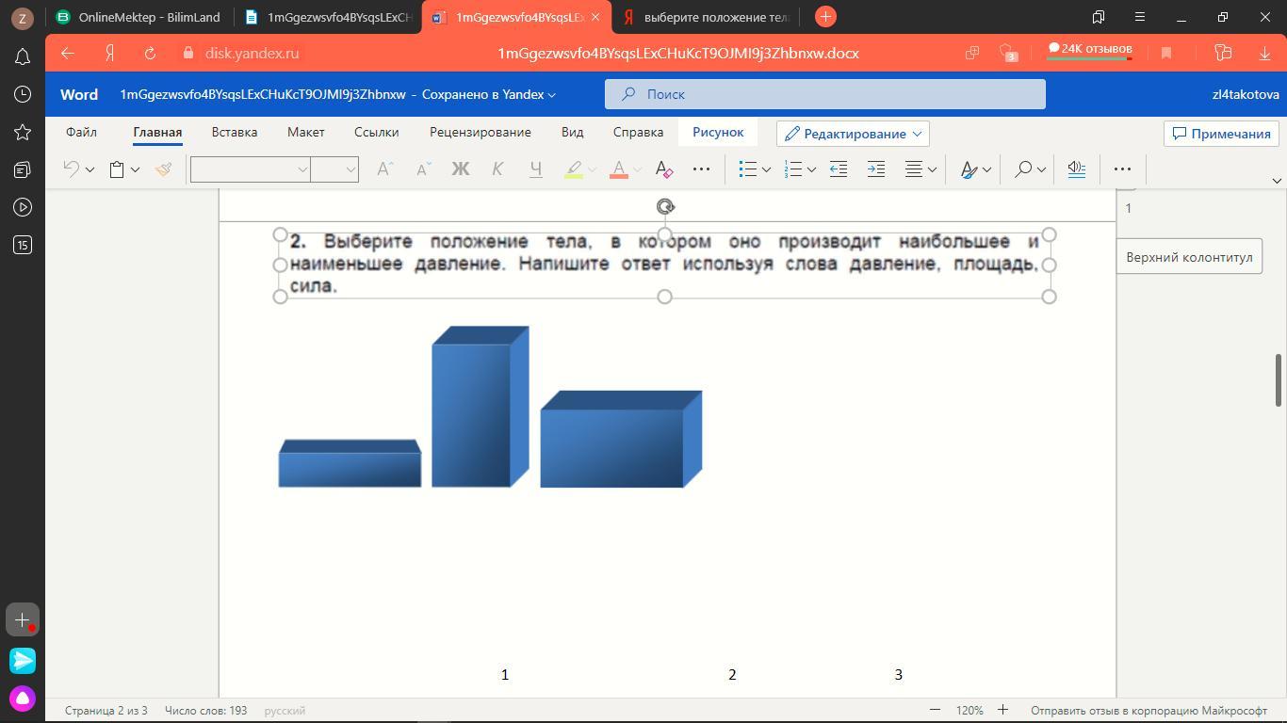Select the Format Painter brush
1287x723 pixels.
coord(164,169)
